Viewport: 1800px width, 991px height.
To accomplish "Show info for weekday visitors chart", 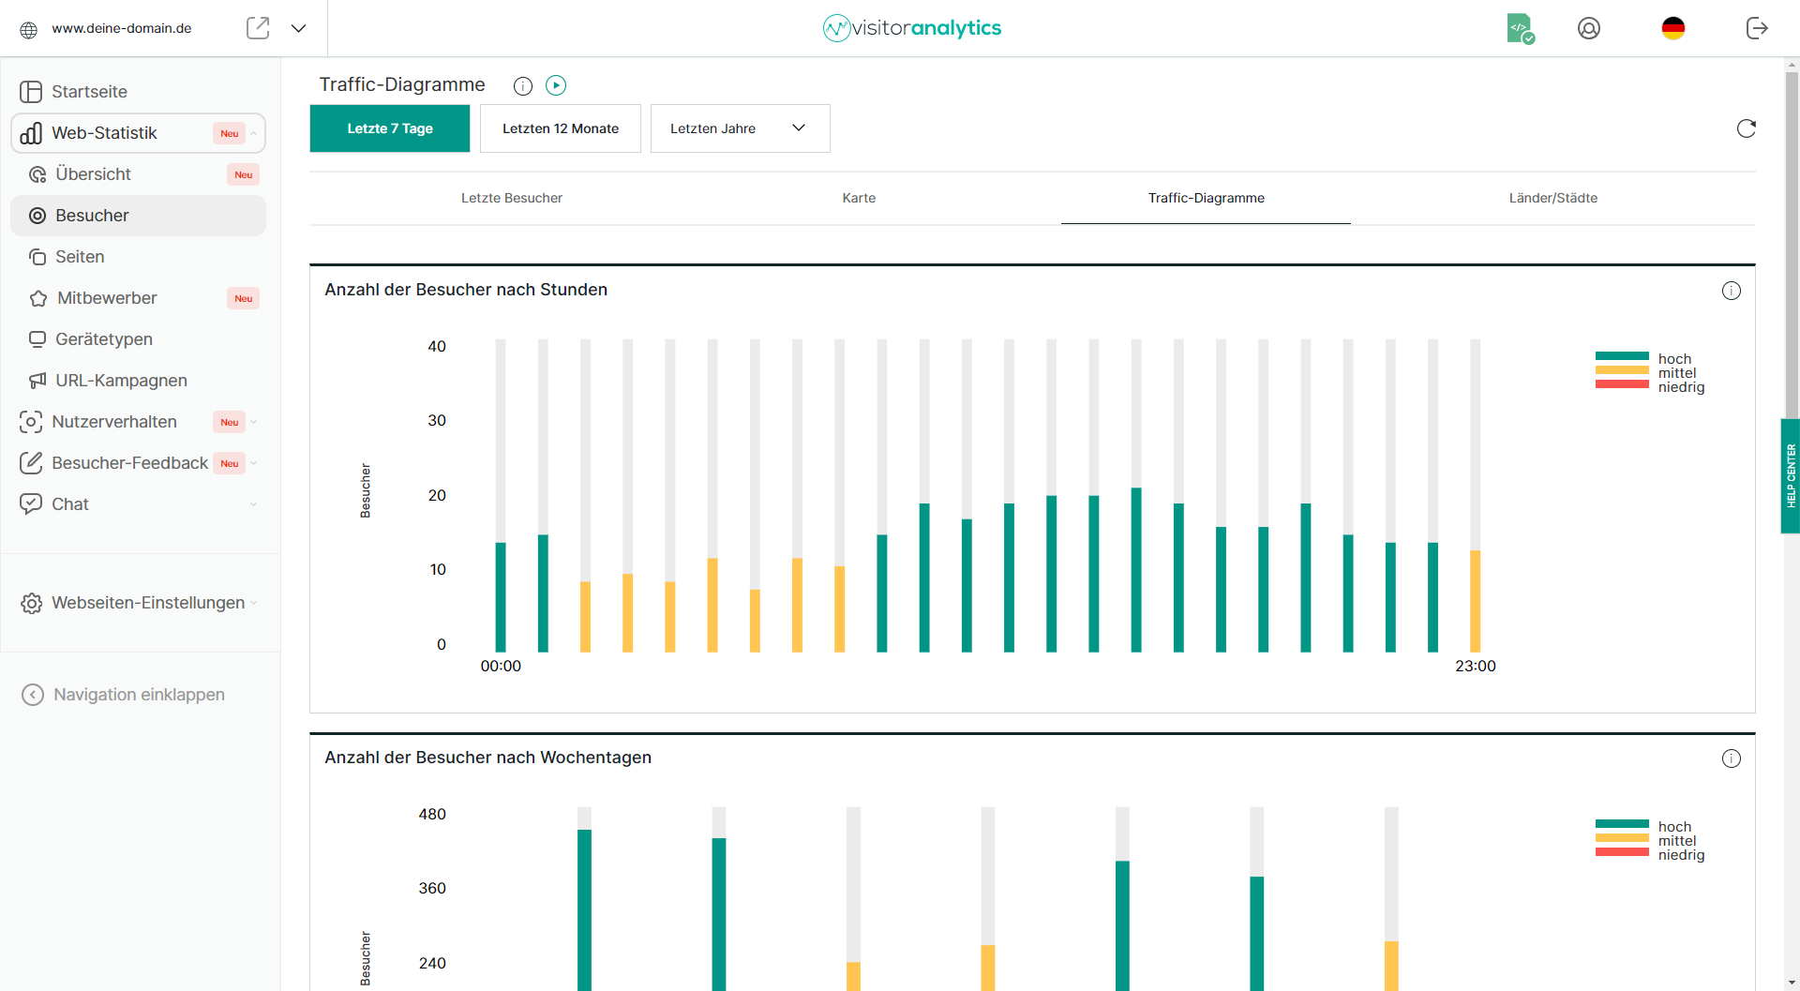I will pos(1731,758).
